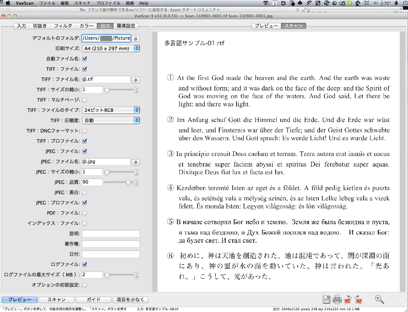Viewport: 408px width, 312px height.
Task: Switch to the フィルタ tab
Action: [63, 26]
